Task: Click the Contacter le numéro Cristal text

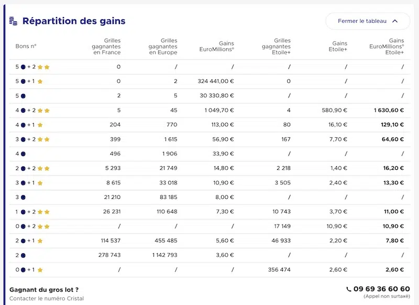Action: pyautogui.click(x=47, y=298)
